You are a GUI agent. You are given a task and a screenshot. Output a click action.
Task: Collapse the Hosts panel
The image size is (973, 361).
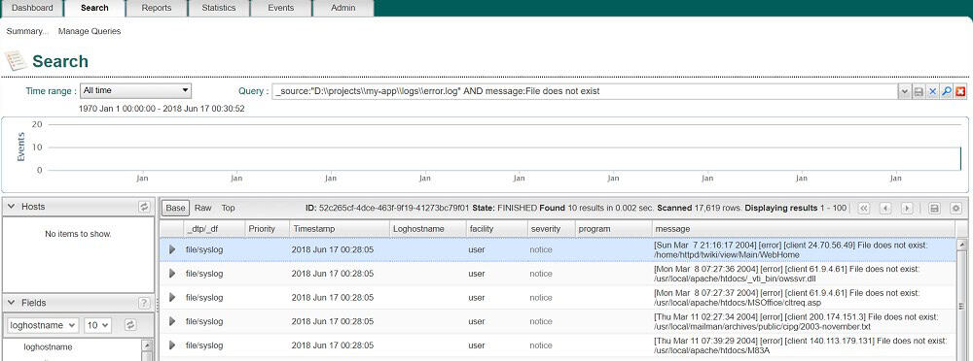pos(11,206)
